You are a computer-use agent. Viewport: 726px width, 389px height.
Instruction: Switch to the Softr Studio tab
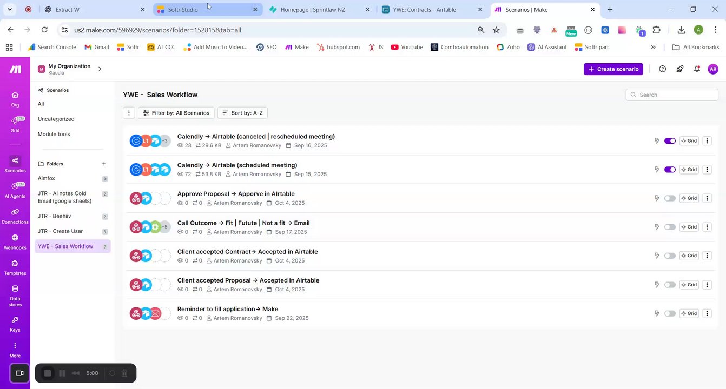coord(208,10)
